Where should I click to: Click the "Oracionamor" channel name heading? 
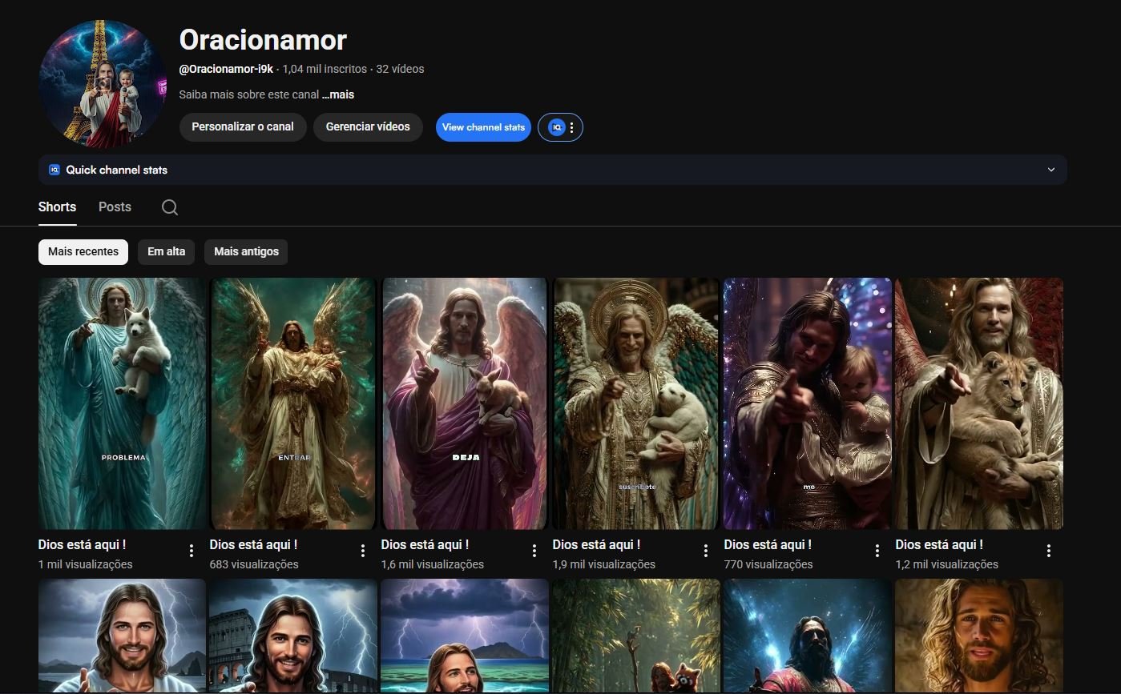[263, 39]
